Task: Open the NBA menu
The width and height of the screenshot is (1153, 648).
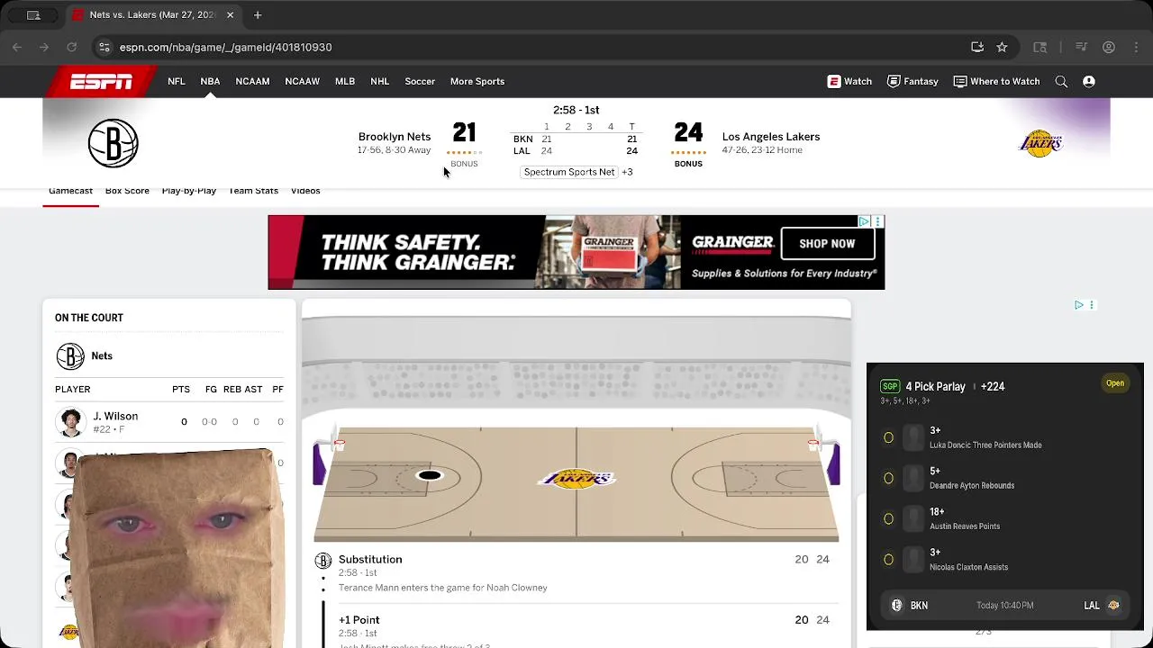Action: click(210, 81)
